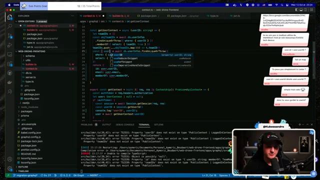
Task: Click the streamer webcam overlay
Action: 273,152
